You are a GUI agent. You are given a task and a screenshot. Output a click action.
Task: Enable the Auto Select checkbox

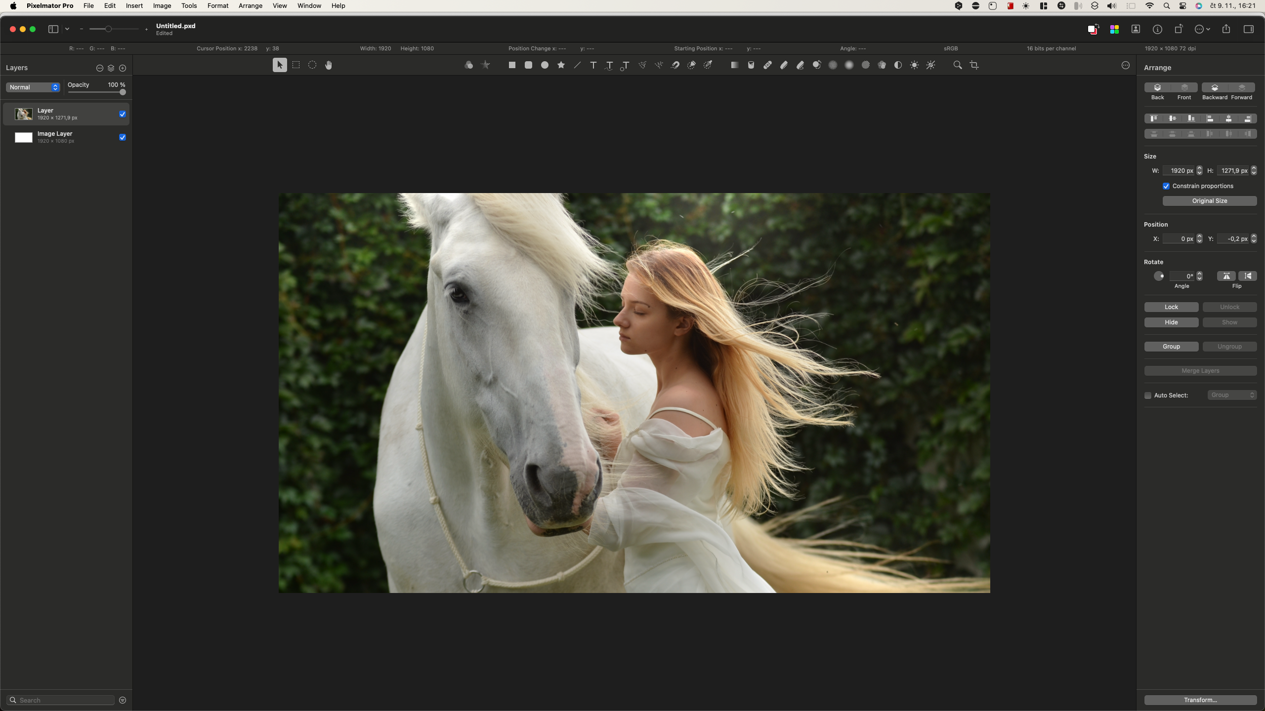tap(1148, 395)
